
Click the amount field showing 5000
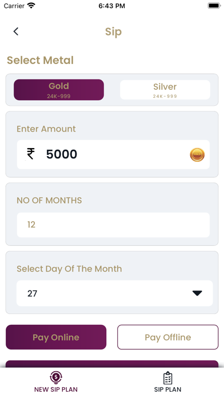[113, 154]
